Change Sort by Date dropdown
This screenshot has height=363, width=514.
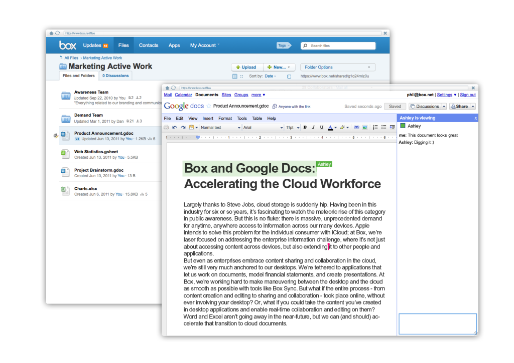(271, 76)
